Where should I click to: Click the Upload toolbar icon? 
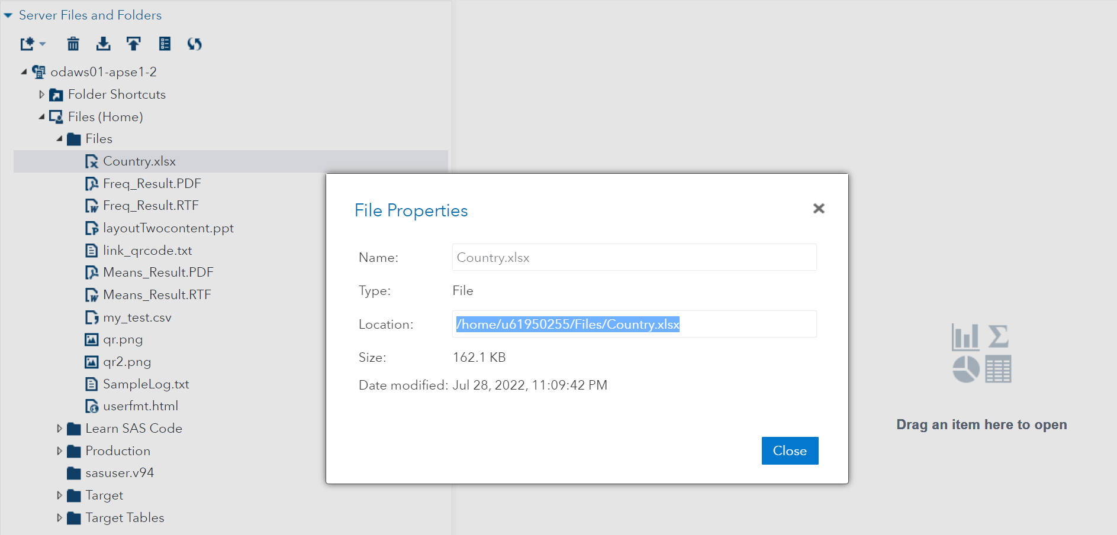click(x=134, y=44)
